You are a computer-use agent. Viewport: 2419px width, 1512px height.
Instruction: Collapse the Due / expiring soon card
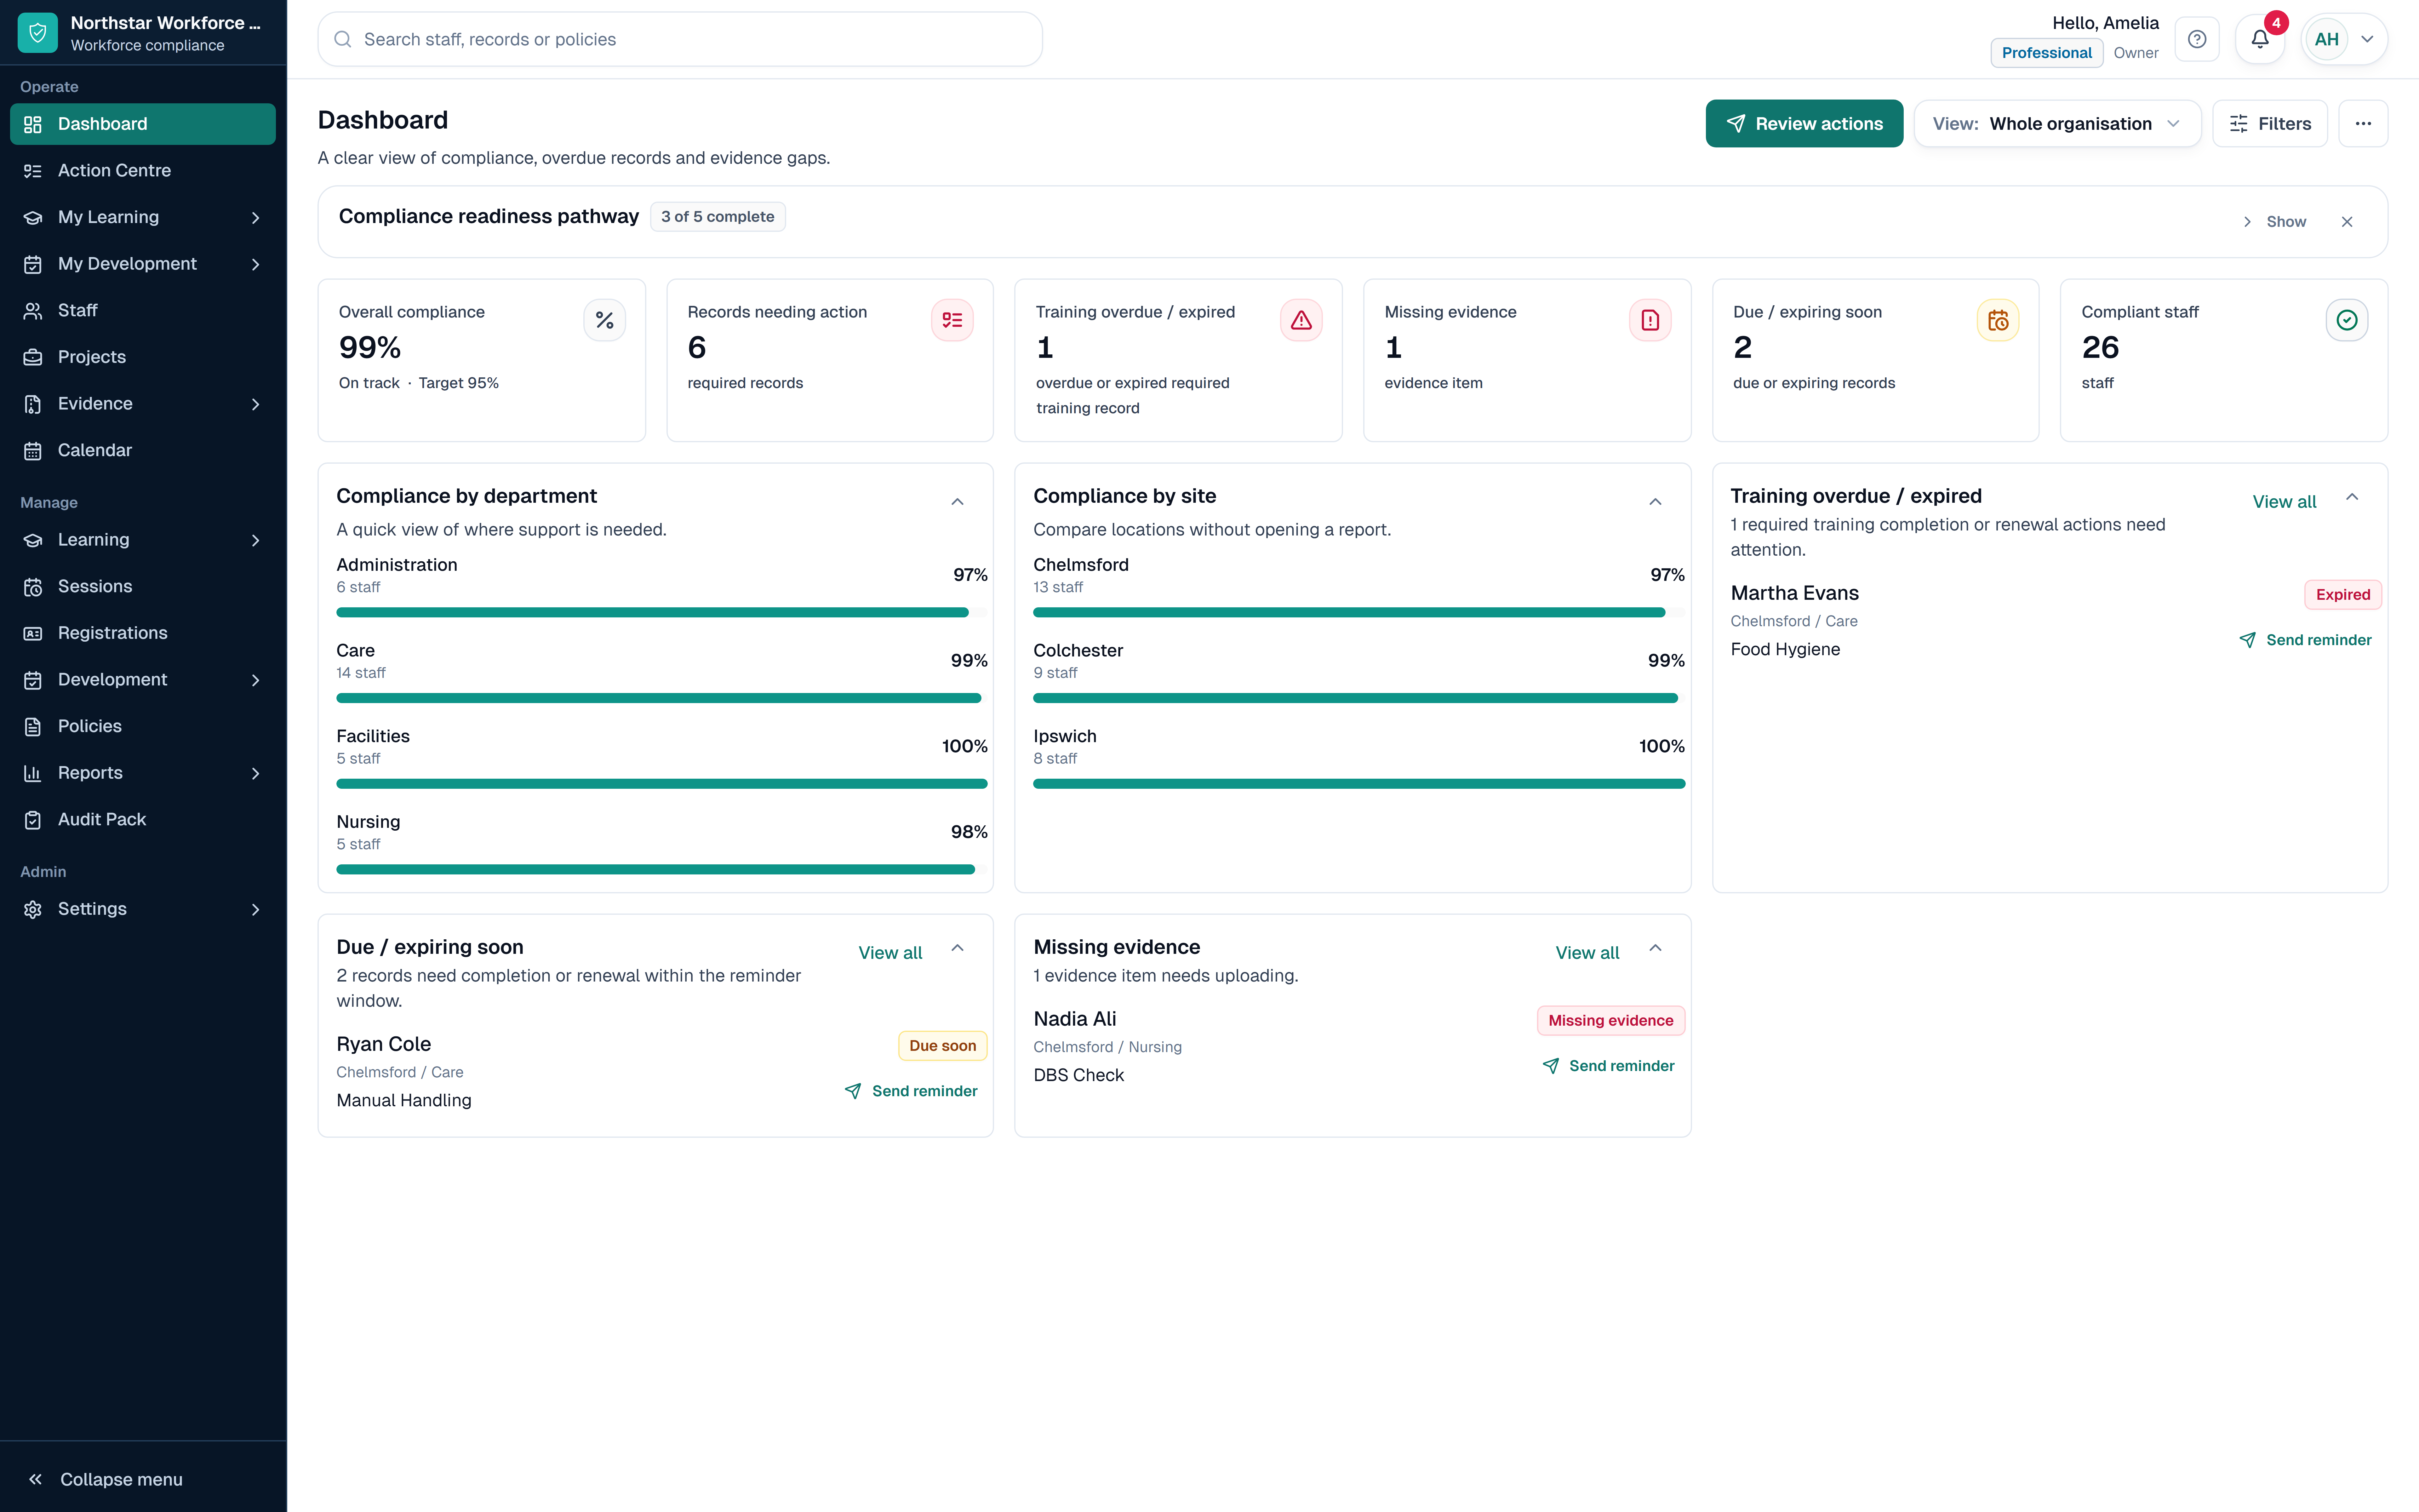tap(958, 948)
